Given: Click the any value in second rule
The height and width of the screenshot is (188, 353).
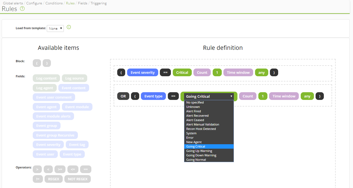Looking at the screenshot, I should 307,96.
